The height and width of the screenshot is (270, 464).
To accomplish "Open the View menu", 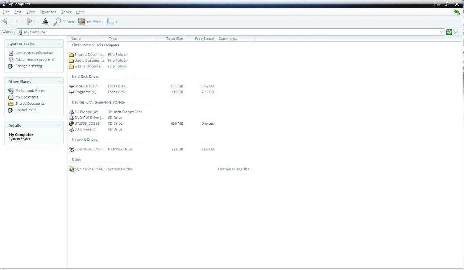I will point(30,12).
